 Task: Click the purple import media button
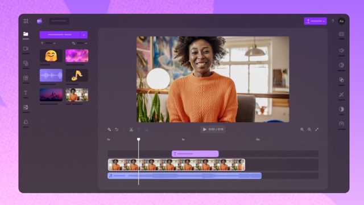[60, 35]
